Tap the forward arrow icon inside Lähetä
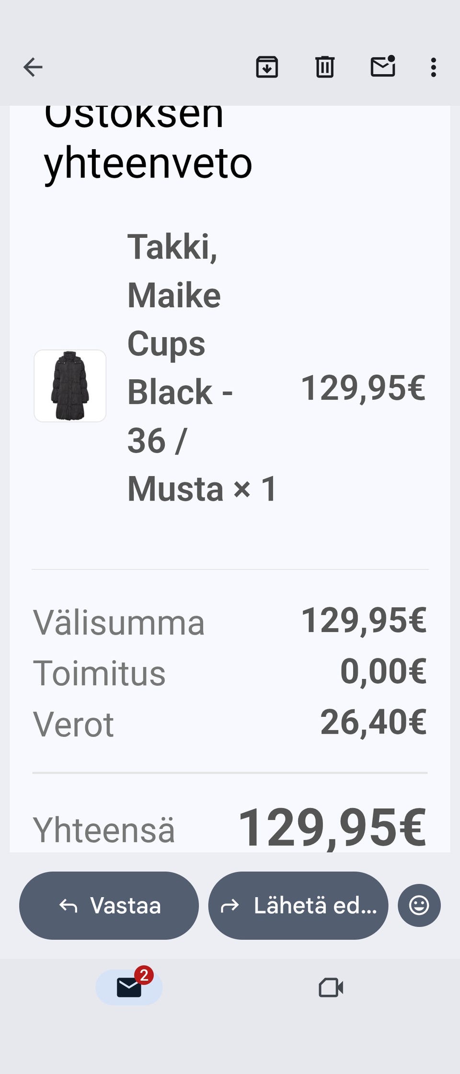This screenshot has width=460, height=1074. 230,906
